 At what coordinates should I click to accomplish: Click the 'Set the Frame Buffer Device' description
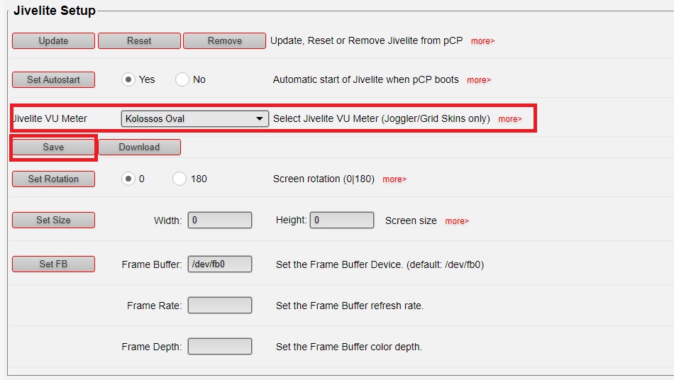(x=380, y=264)
